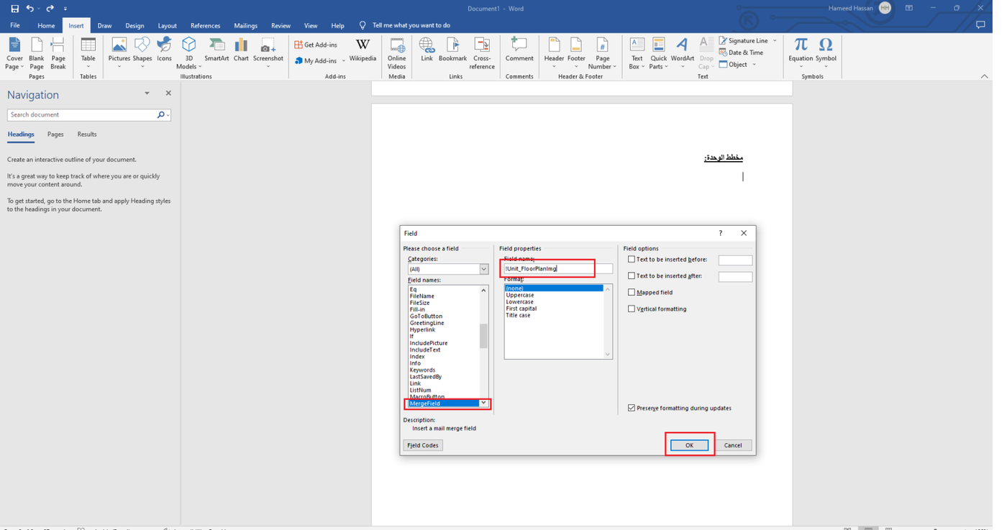Open the Pages tab in Navigation pane
Viewport: 1007px width, 530px height.
[x=55, y=134]
